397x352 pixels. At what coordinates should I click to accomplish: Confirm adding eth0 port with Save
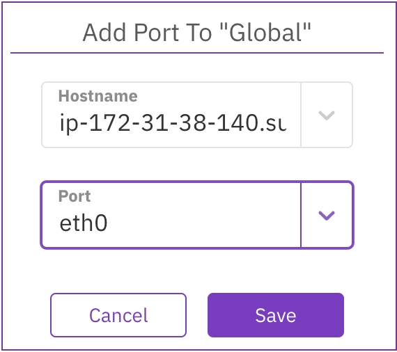tap(276, 315)
